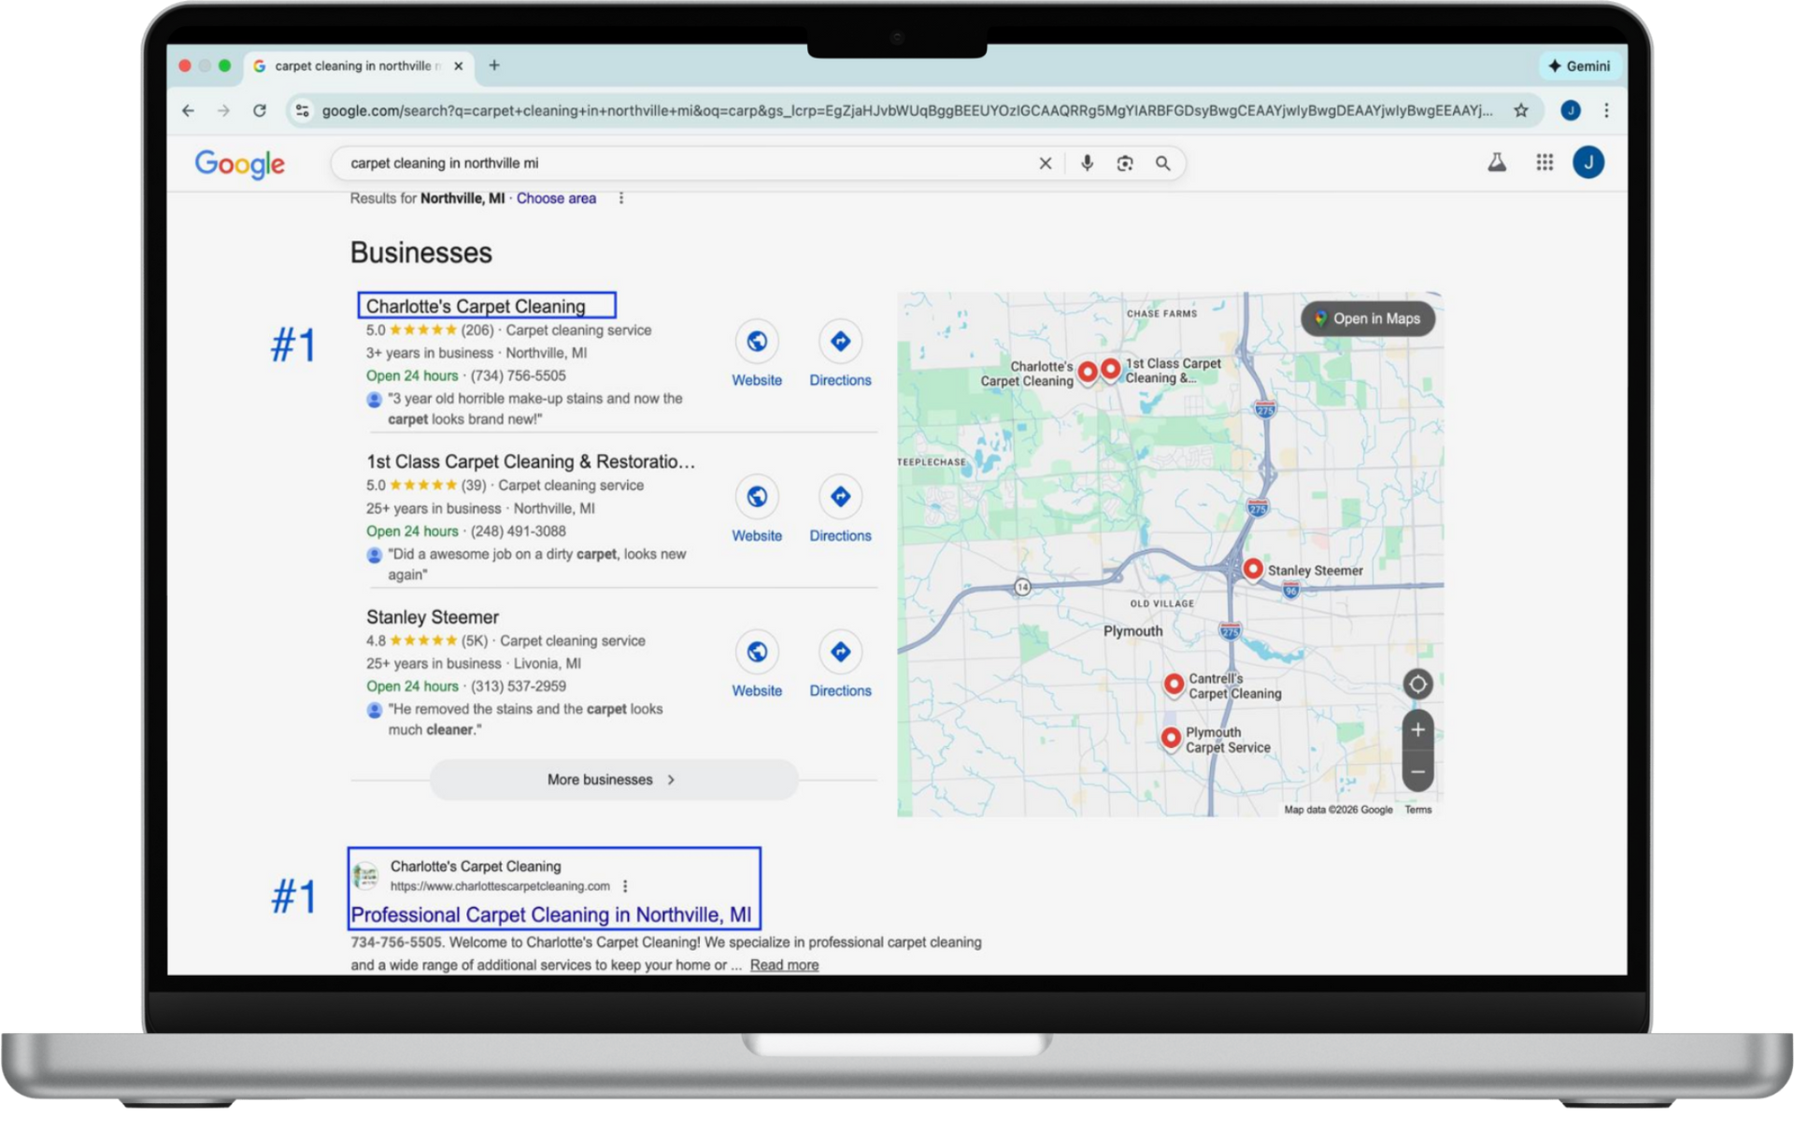Click the my-location icon on the map
Viewport: 1794px width, 1131px height.
[x=1417, y=685]
